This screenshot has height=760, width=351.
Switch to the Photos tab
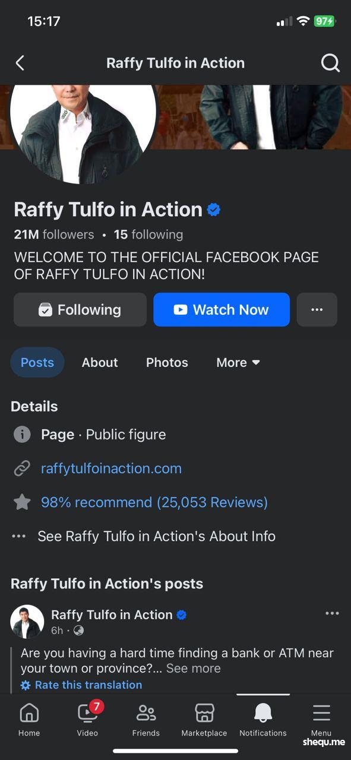167,362
